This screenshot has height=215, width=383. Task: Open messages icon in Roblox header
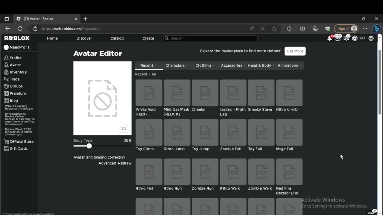(346, 38)
